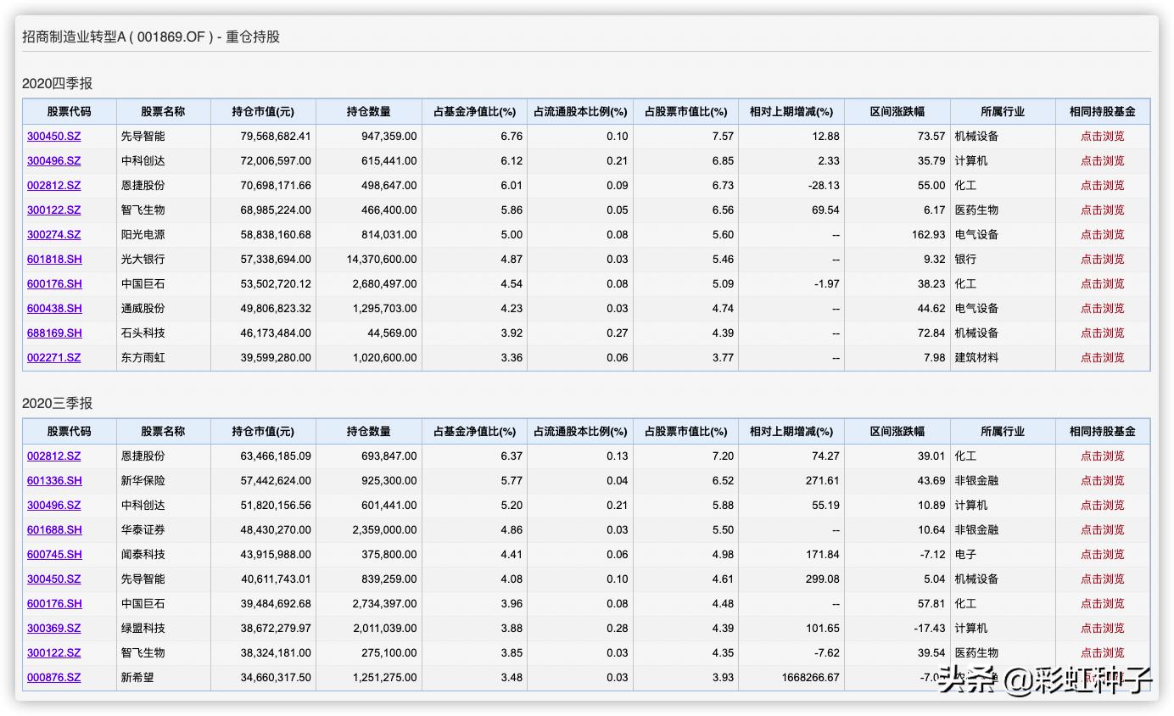This screenshot has width=1174, height=716.
Task: Open stock code 300450.SZ in the 2020四季报 table
Action: (x=53, y=136)
